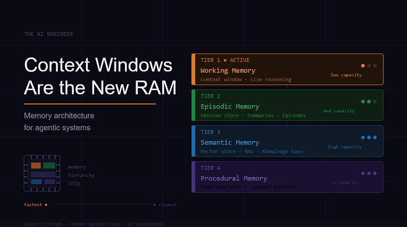Click the 'Procedural Memory' heading

point(234,179)
